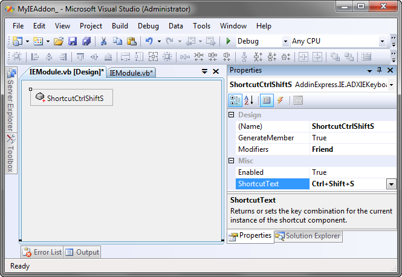
Task: Click Make Horizontal Spacing Equal icon
Action: pos(185,57)
